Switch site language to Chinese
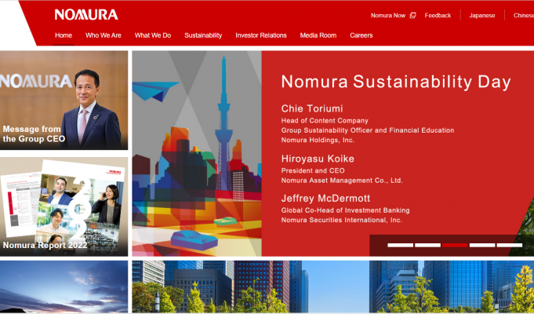 (x=523, y=16)
